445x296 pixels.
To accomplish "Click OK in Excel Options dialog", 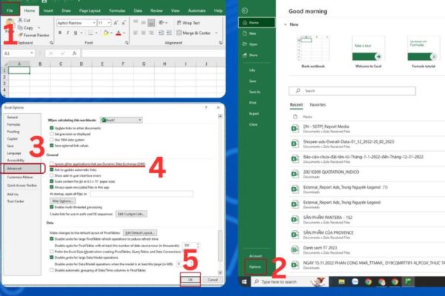I will click(x=190, y=281).
